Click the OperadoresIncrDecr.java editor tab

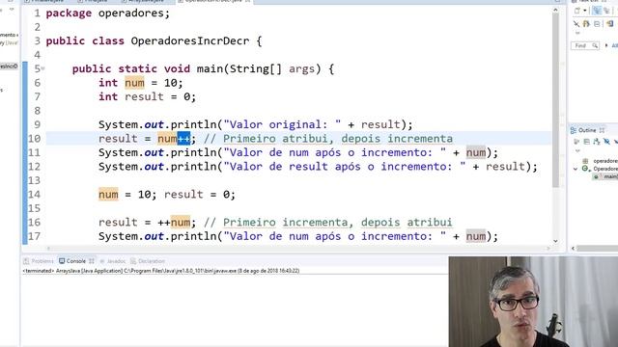[x=213, y=1]
